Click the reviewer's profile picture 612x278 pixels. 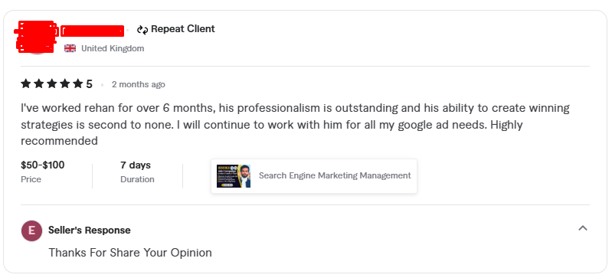[36, 38]
